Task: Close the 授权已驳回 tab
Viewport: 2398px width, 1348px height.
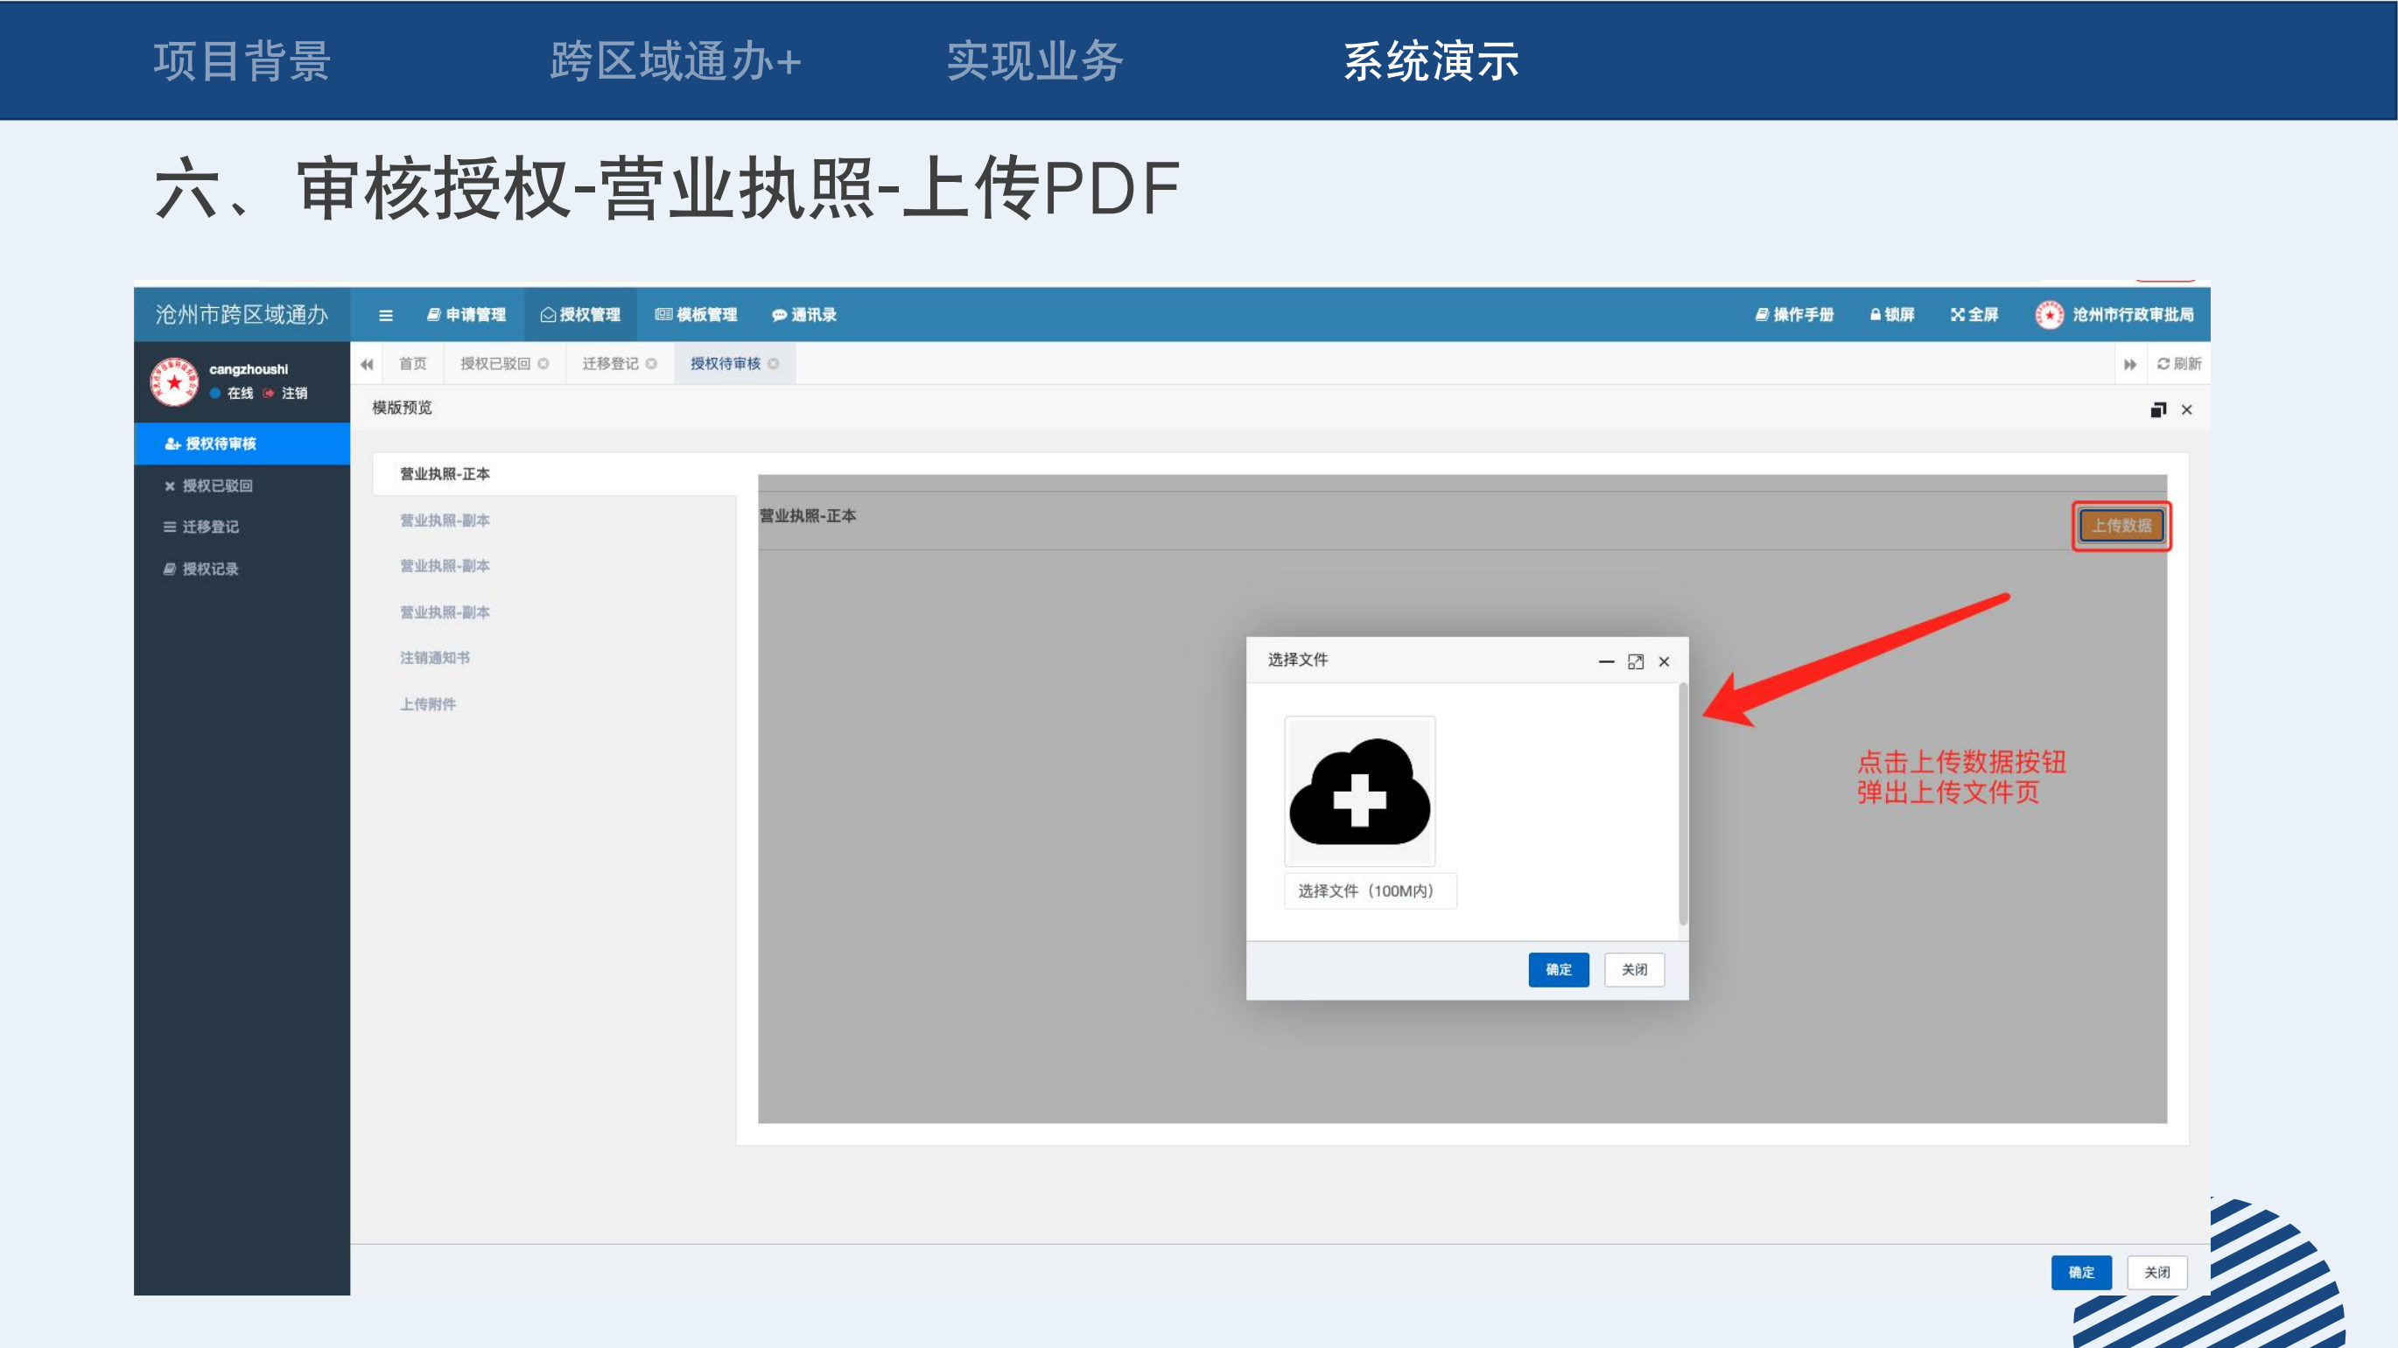Action: click(x=543, y=364)
